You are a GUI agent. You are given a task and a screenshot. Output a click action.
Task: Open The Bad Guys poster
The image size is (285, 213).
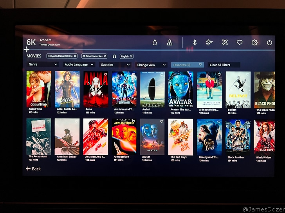(181, 137)
